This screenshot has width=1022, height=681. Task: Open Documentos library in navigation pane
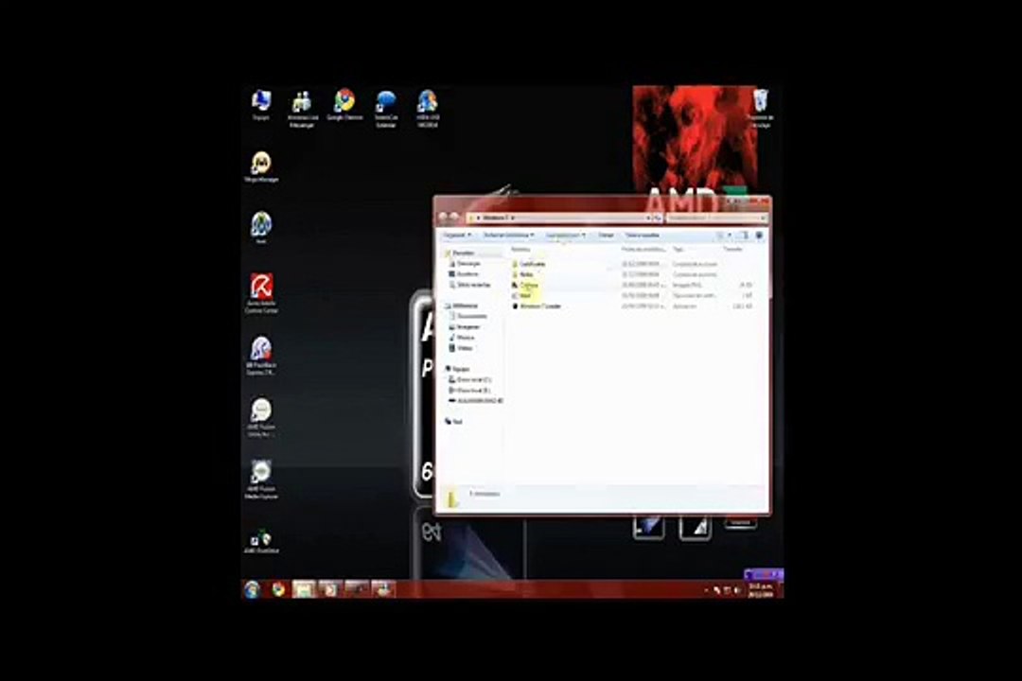point(468,316)
